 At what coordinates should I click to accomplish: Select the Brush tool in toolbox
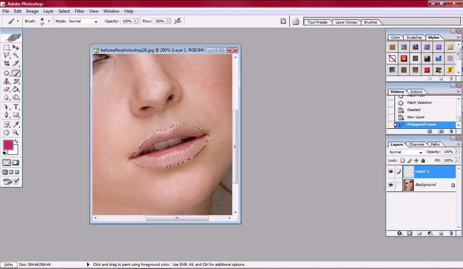pyautogui.click(x=16, y=73)
